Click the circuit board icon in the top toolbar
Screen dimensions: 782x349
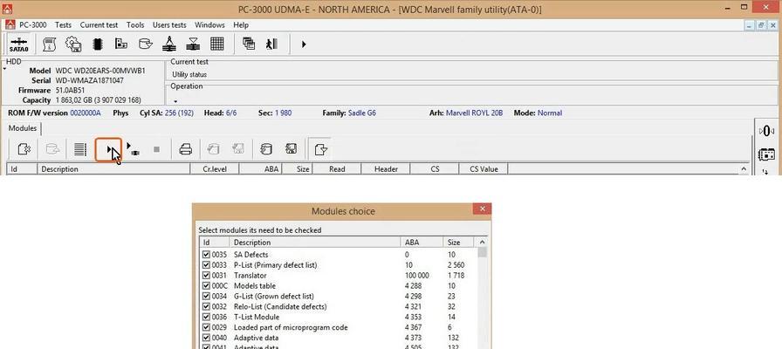[x=121, y=44]
